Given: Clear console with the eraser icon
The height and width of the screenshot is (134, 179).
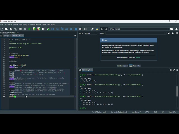Looking at the screenshot, I should 174,70.
